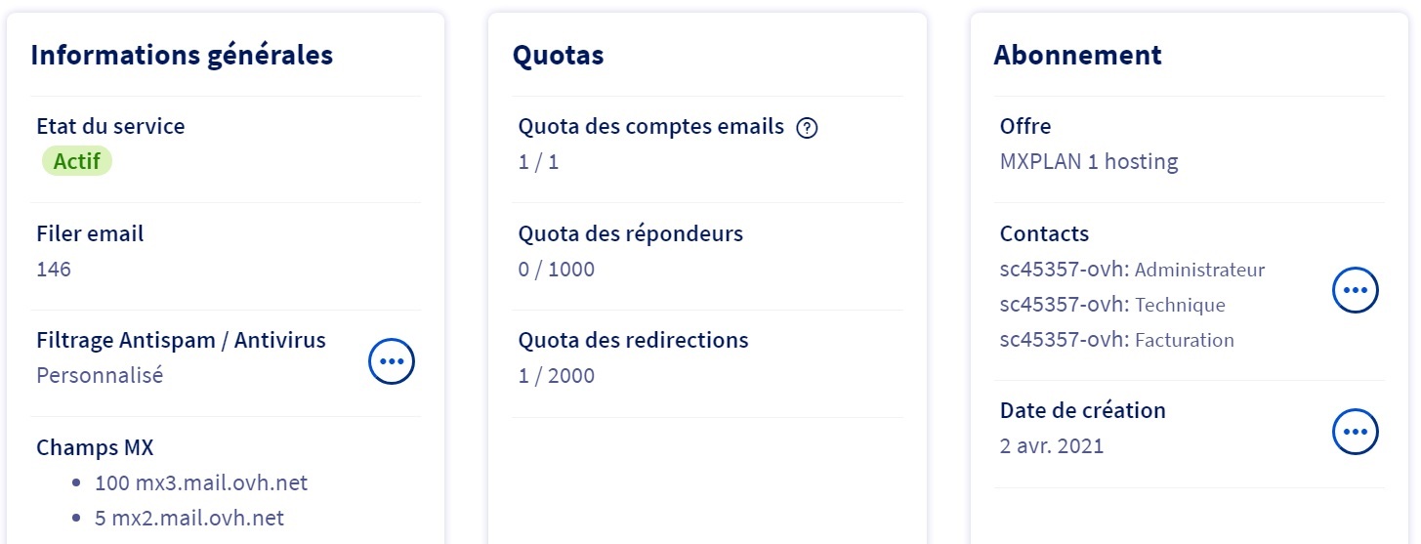Select the Informations générales heading
This screenshot has width=1421, height=544.
pos(182,55)
